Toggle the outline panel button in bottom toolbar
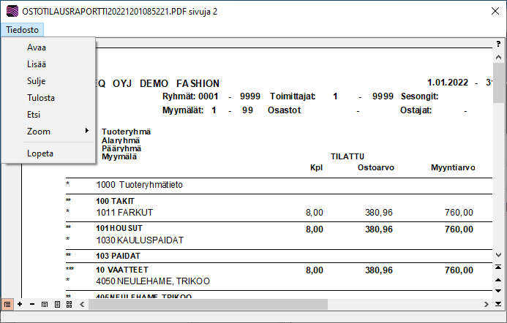 (7, 303)
